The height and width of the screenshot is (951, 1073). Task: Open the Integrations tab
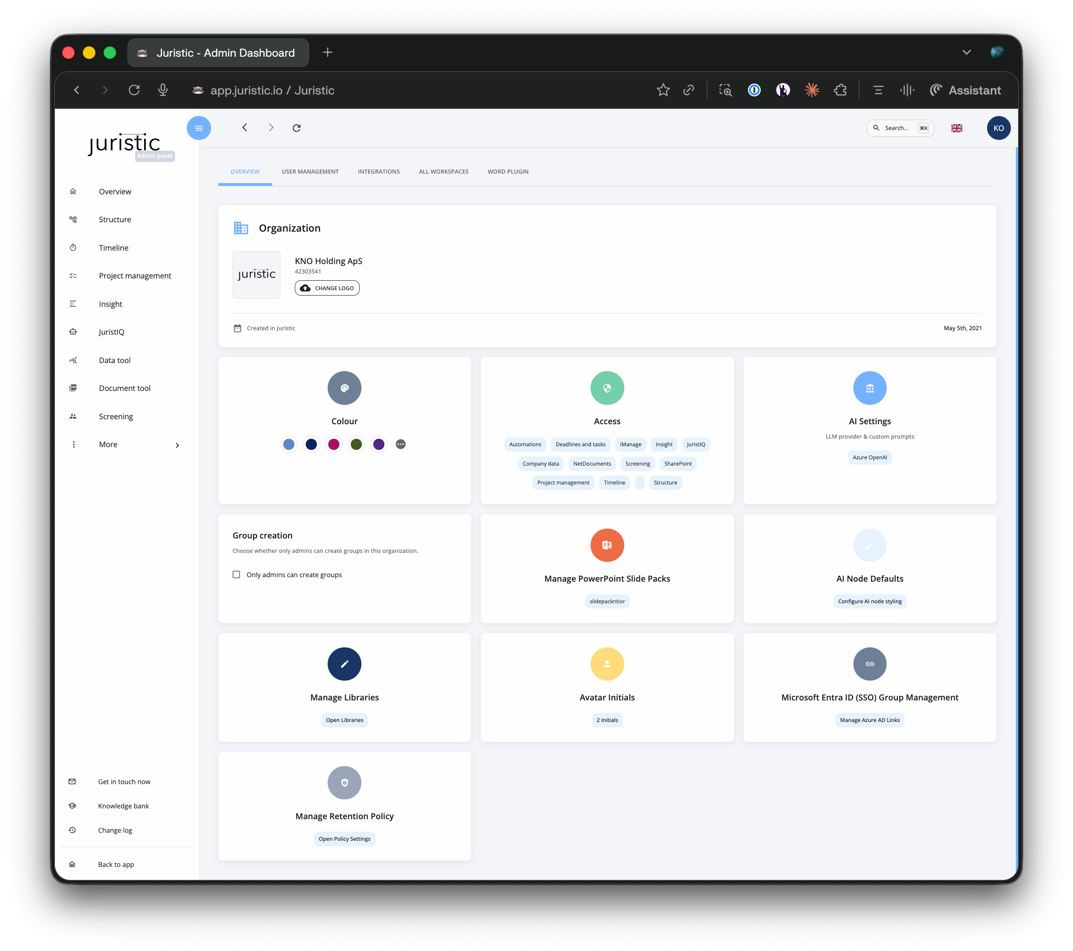click(x=379, y=171)
